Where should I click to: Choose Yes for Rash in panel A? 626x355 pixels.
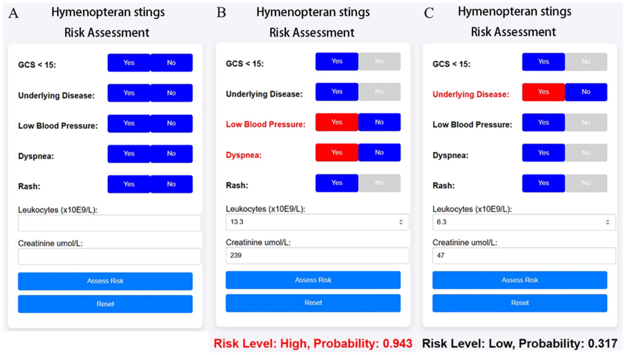pos(129,184)
